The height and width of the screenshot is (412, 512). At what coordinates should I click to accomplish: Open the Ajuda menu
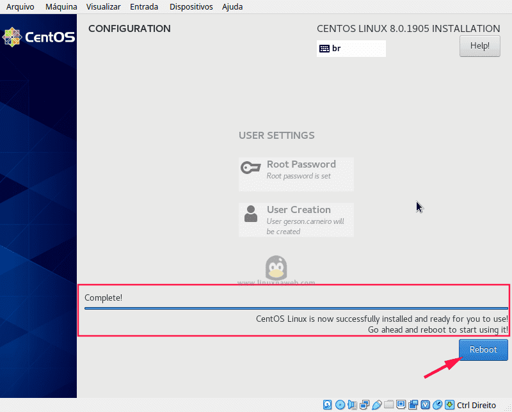pos(232,7)
